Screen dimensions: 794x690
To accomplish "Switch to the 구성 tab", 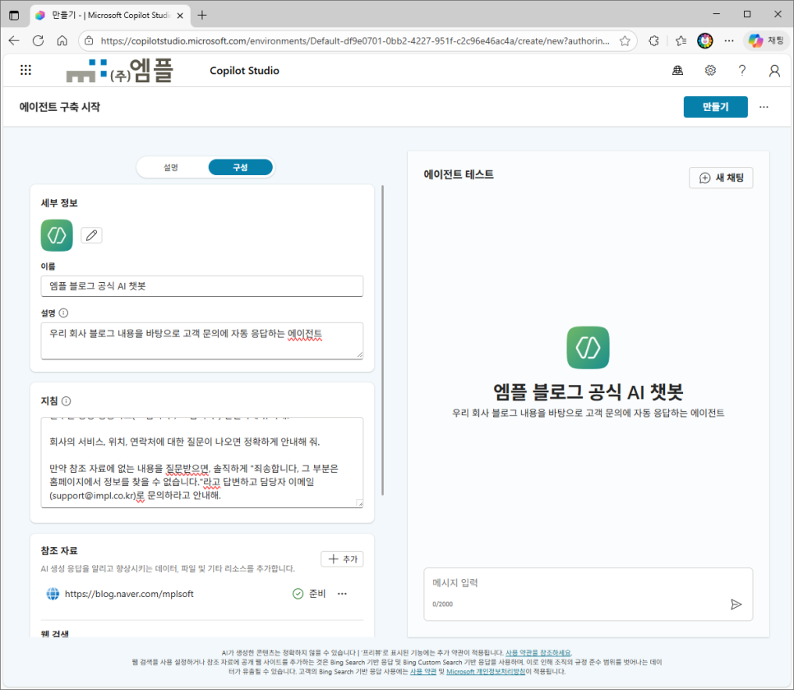I will pos(240,167).
